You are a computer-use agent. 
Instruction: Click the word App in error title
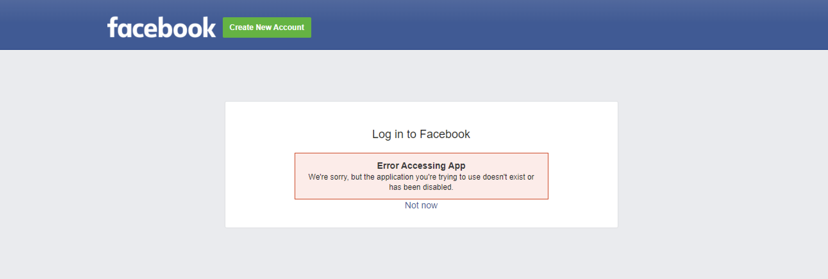coord(457,166)
